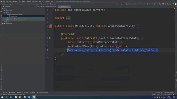Open the Edit menu

click(x=7, y=1)
